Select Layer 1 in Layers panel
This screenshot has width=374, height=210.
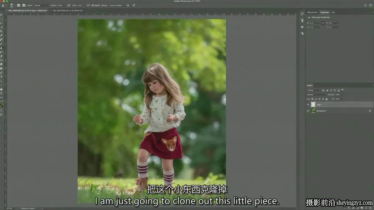point(339,105)
